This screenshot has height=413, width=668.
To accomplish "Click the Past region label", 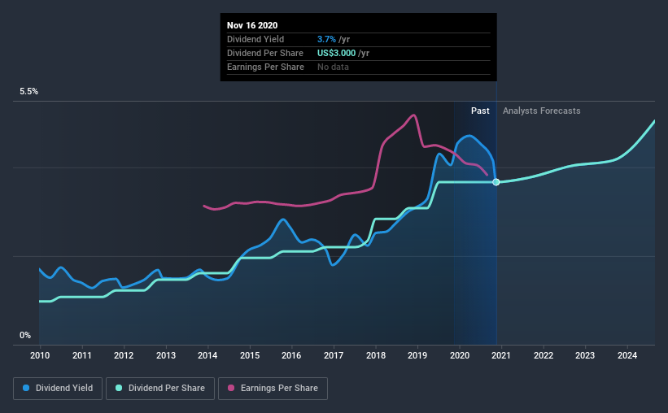I will click(480, 111).
